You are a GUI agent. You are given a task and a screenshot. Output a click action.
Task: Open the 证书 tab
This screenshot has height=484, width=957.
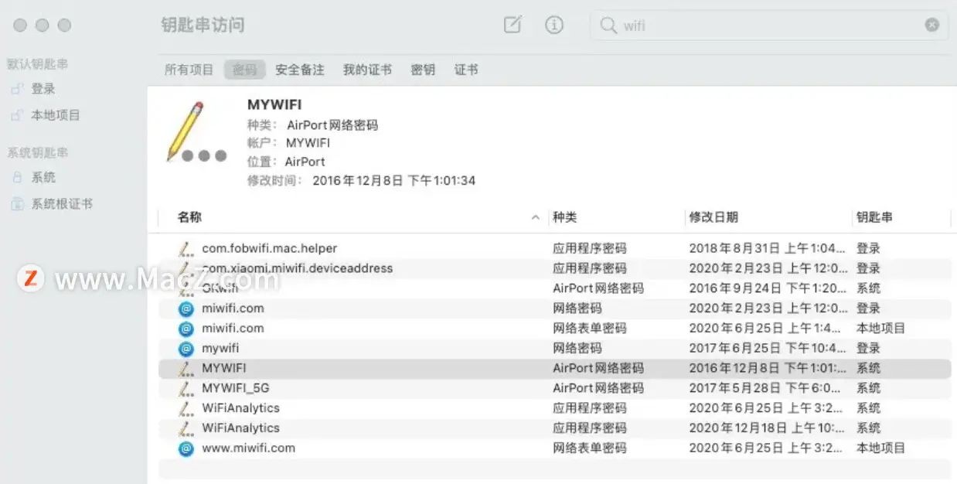467,69
